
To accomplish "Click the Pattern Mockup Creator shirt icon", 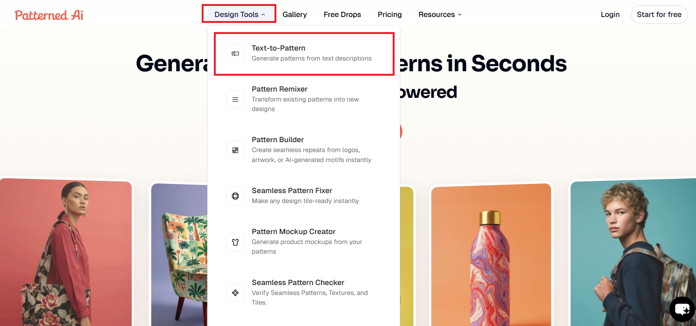I will (x=235, y=242).
